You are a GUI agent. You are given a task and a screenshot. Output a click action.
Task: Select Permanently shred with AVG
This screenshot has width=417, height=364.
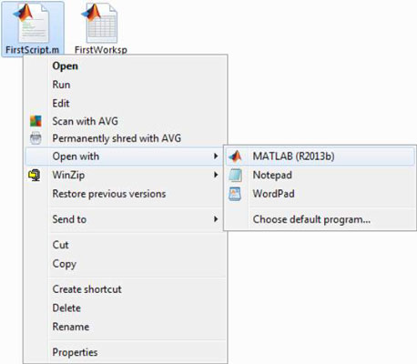[x=125, y=138]
